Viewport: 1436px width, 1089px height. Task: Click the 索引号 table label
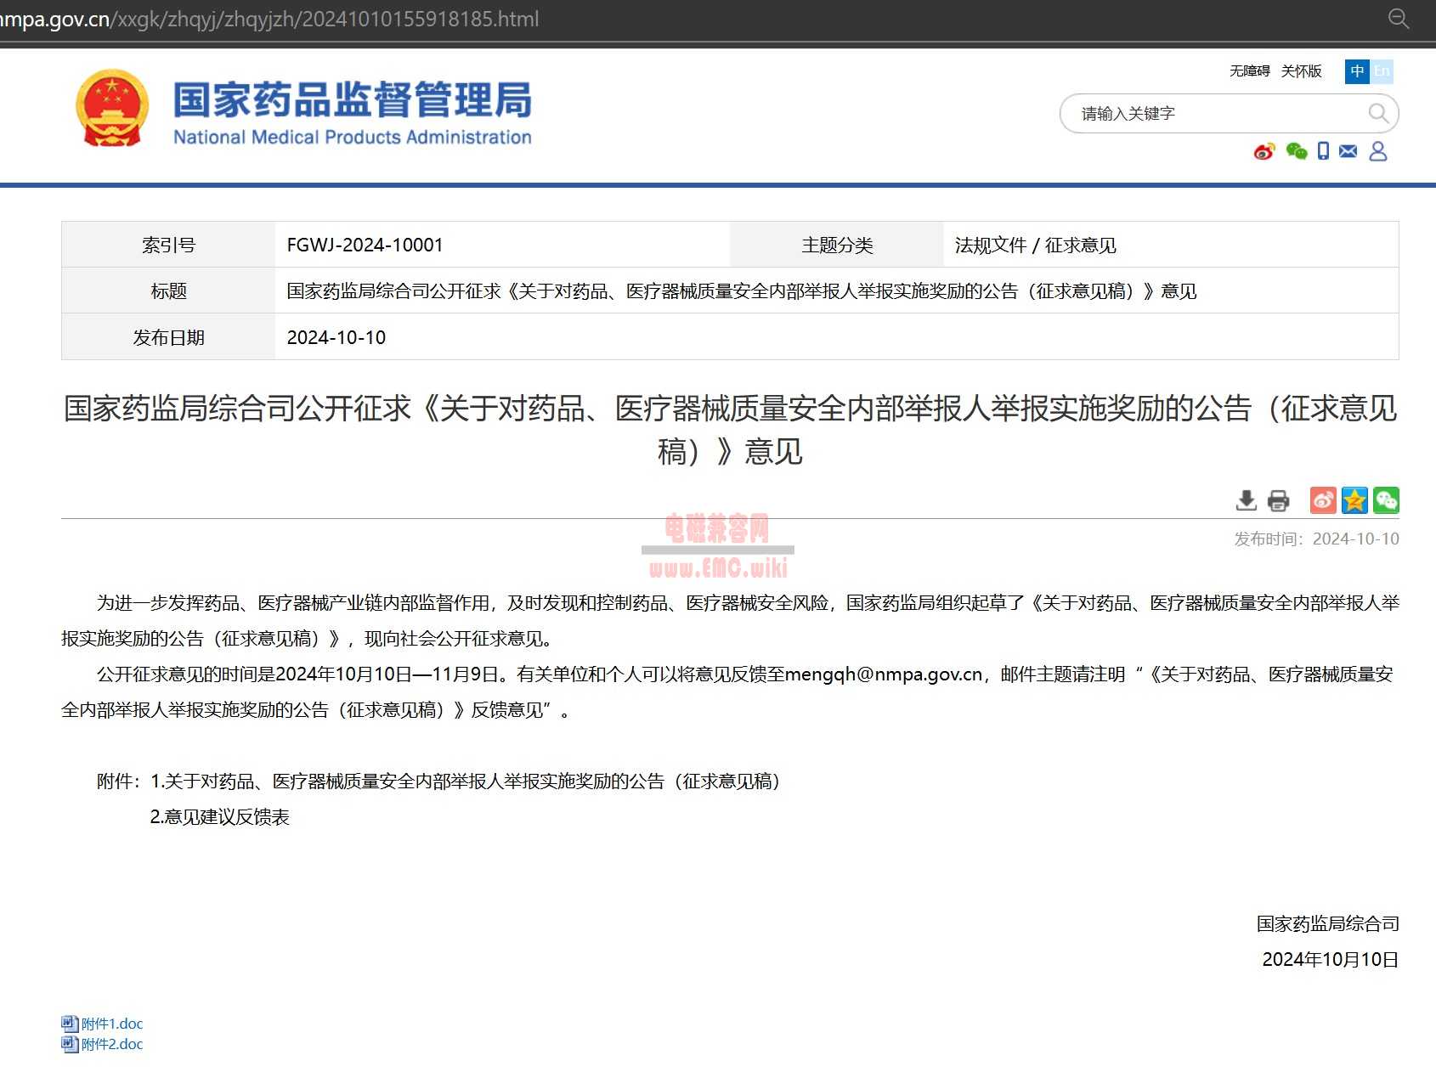click(x=168, y=245)
